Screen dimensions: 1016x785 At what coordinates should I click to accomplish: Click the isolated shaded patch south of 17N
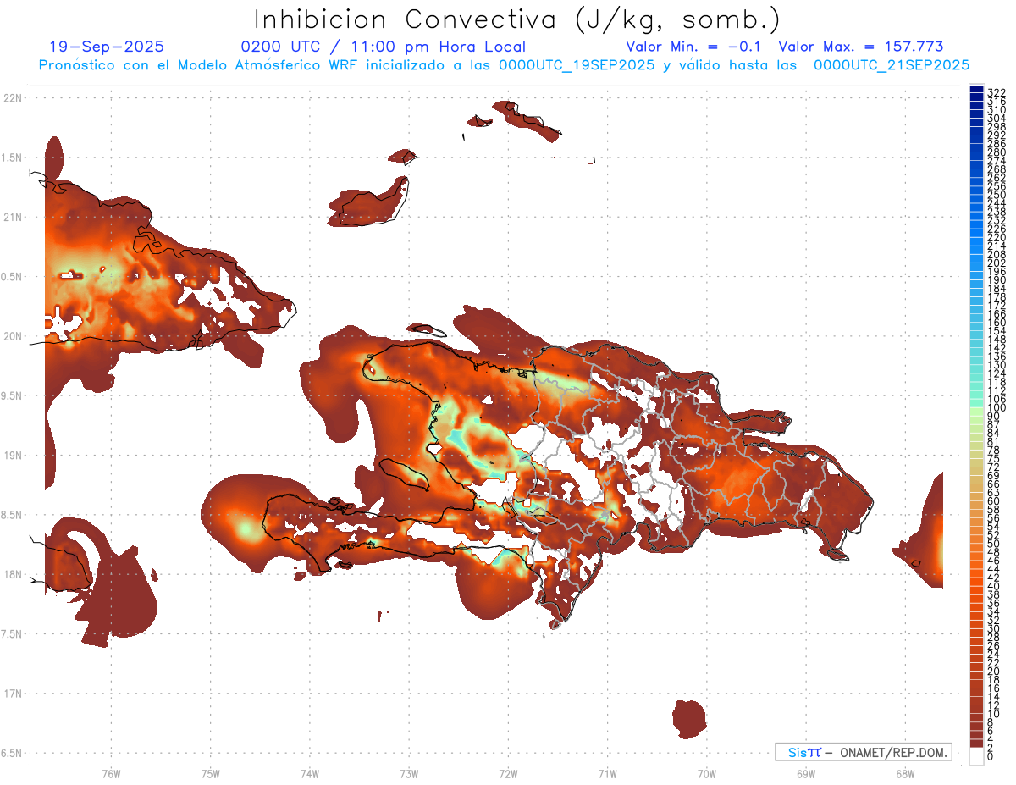(x=691, y=719)
